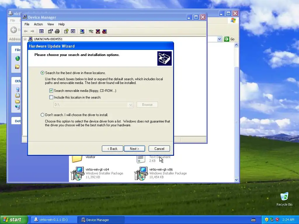The image size is (299, 224).
Task: Switch to virtio-win-0.1.1 (D:) taskbar button
Action: point(53,220)
